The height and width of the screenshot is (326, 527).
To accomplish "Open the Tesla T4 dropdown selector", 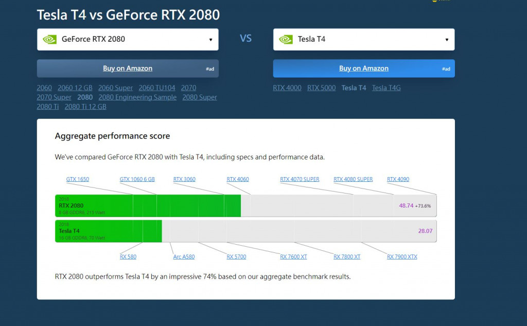I will [x=364, y=39].
